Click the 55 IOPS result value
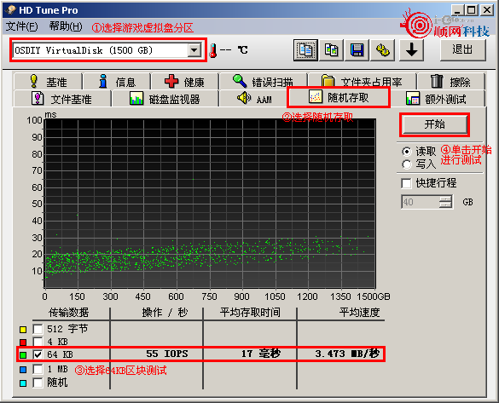Screen dimensions: 499x403 pos(166,354)
